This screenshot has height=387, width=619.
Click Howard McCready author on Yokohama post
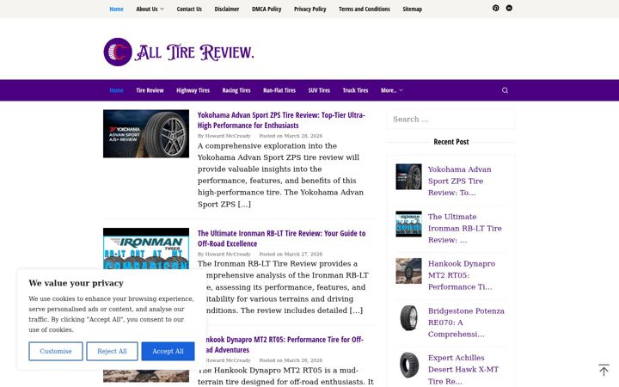pyautogui.click(x=228, y=136)
